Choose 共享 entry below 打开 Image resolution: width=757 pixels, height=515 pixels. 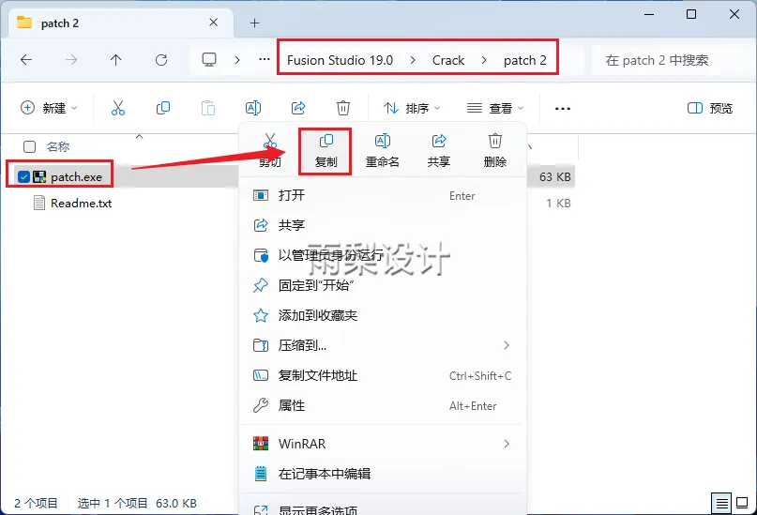point(382,225)
